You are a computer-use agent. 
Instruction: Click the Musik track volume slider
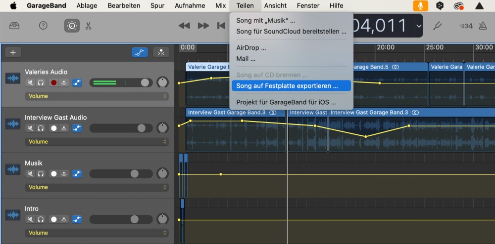[x=121, y=174]
